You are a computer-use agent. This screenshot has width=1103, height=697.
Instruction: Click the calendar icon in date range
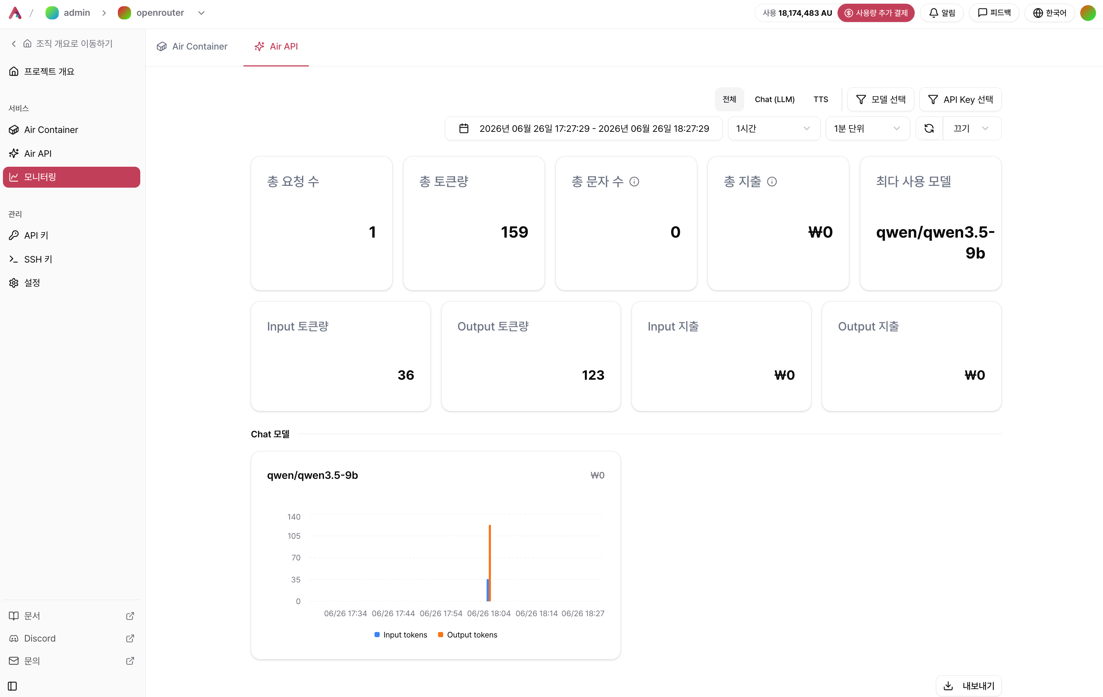463,129
